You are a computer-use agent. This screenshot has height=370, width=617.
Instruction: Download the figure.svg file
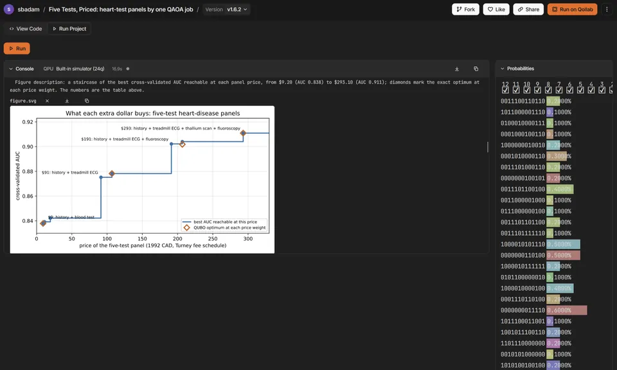click(x=67, y=101)
